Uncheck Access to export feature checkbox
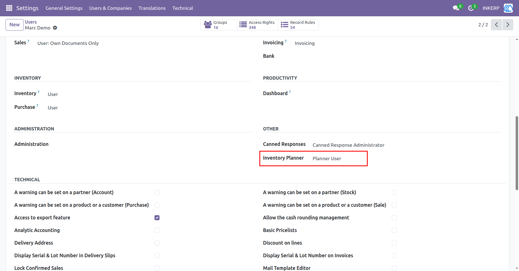This screenshot has height=271, width=519. pyautogui.click(x=157, y=218)
